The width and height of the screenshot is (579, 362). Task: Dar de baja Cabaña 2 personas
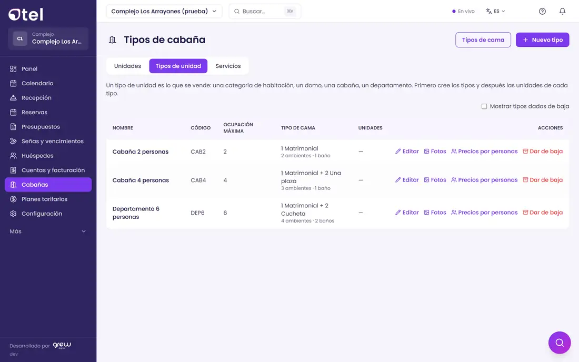click(543, 152)
